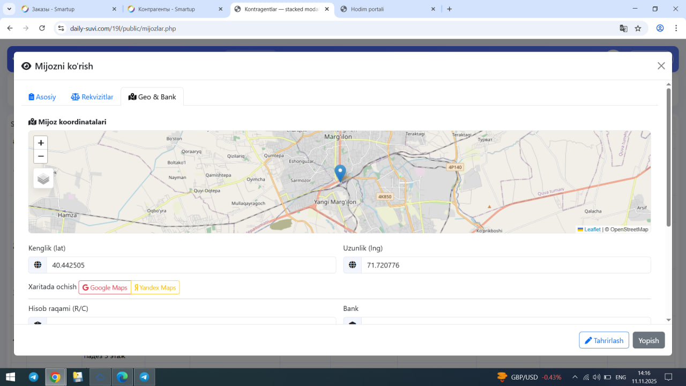The height and width of the screenshot is (386, 686).
Task: Close the Mijozni ko'rish dialog
Action: coord(661,66)
